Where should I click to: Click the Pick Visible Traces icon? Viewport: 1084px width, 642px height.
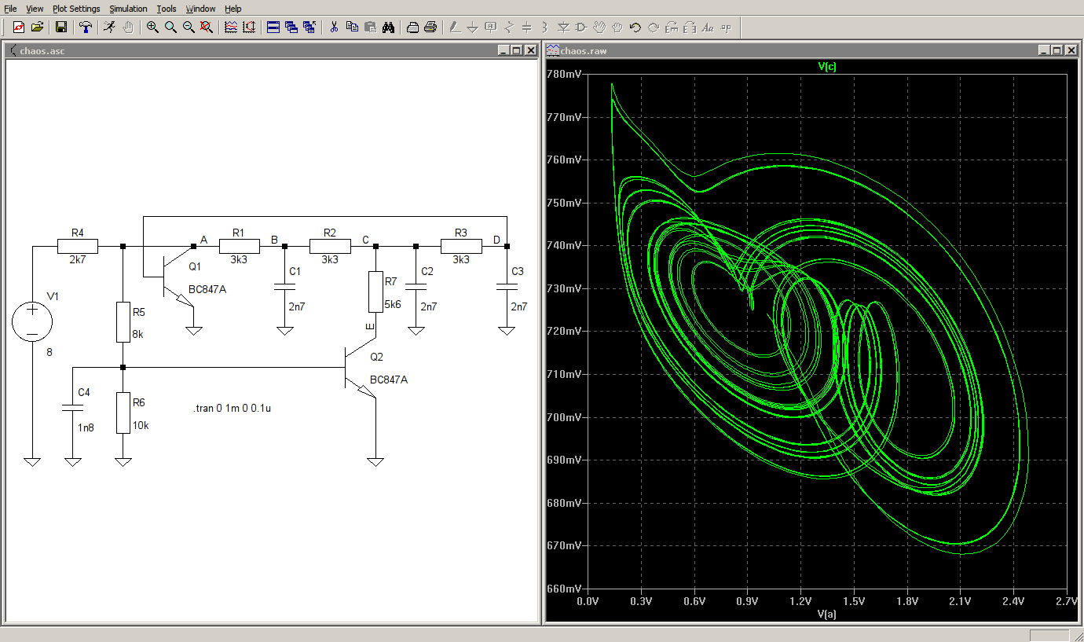(x=231, y=27)
